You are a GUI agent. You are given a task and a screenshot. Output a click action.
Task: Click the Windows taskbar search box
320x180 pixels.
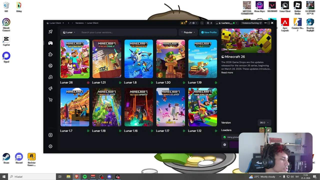(32, 176)
